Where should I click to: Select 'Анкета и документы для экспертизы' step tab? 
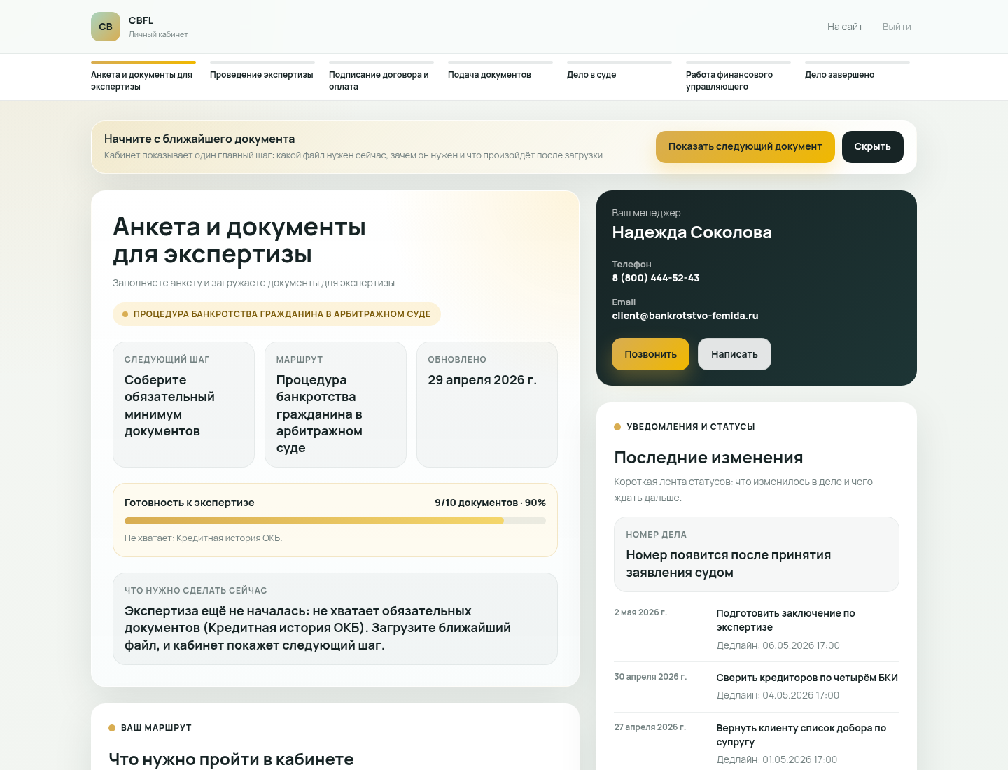click(143, 77)
